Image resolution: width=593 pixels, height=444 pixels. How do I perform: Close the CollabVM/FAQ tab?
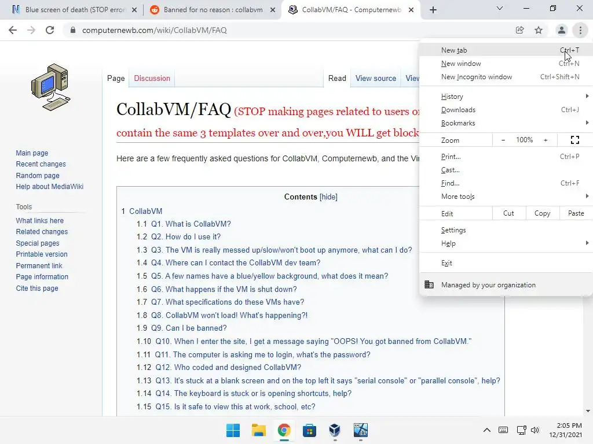pos(411,10)
